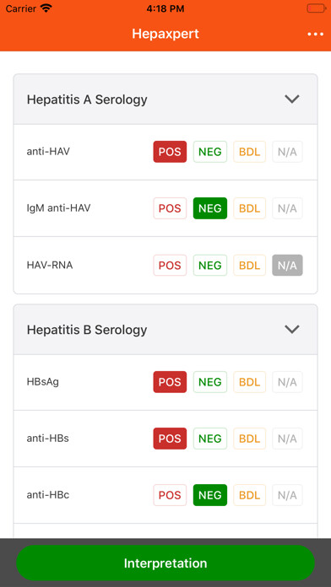Set anti-HAV to NEG
The width and height of the screenshot is (331, 587).
click(210, 152)
